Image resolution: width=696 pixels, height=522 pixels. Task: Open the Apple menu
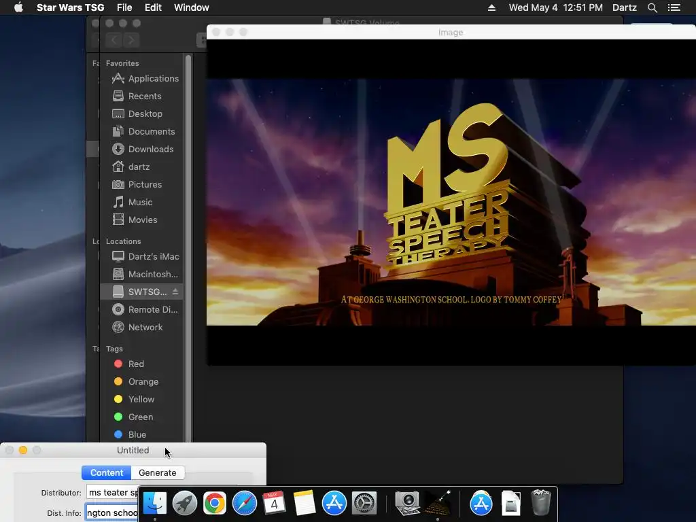point(18,7)
